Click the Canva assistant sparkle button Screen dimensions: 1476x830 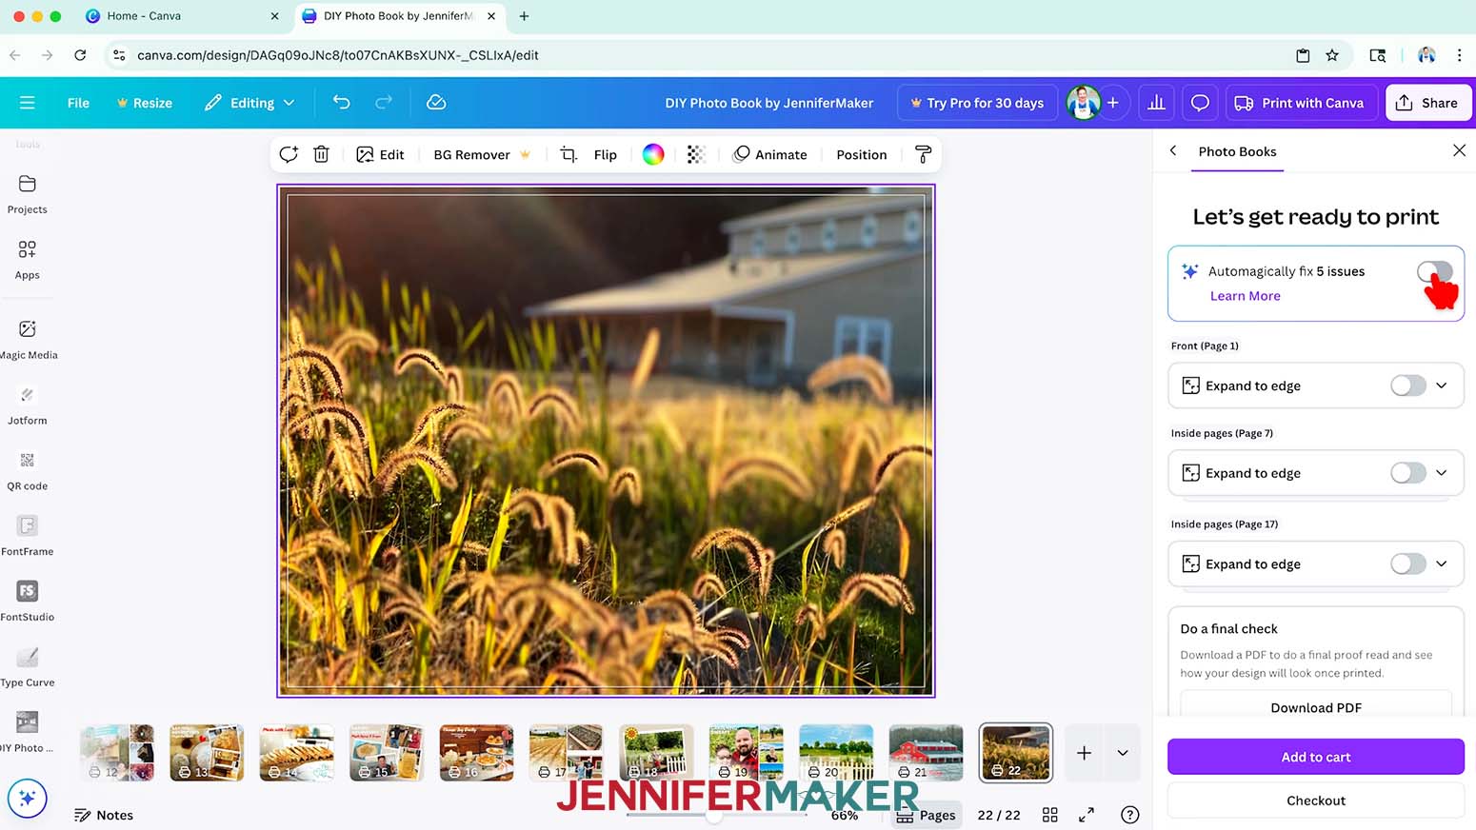(27, 799)
